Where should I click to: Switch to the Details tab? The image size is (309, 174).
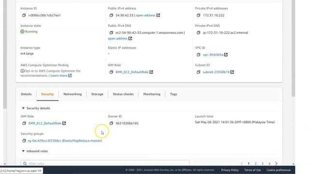26,94
